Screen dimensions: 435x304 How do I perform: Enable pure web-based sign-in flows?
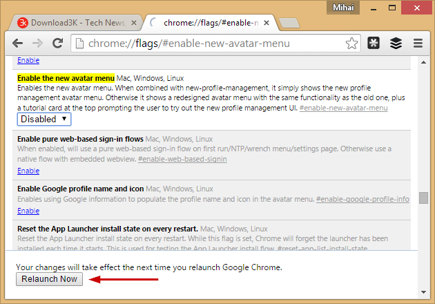(x=28, y=171)
